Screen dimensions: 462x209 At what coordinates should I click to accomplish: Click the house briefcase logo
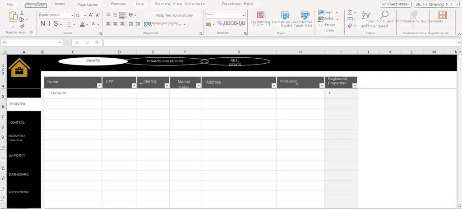(x=19, y=67)
